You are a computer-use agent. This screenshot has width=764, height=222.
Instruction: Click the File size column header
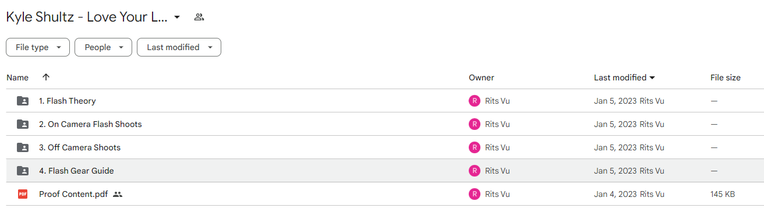coord(726,77)
